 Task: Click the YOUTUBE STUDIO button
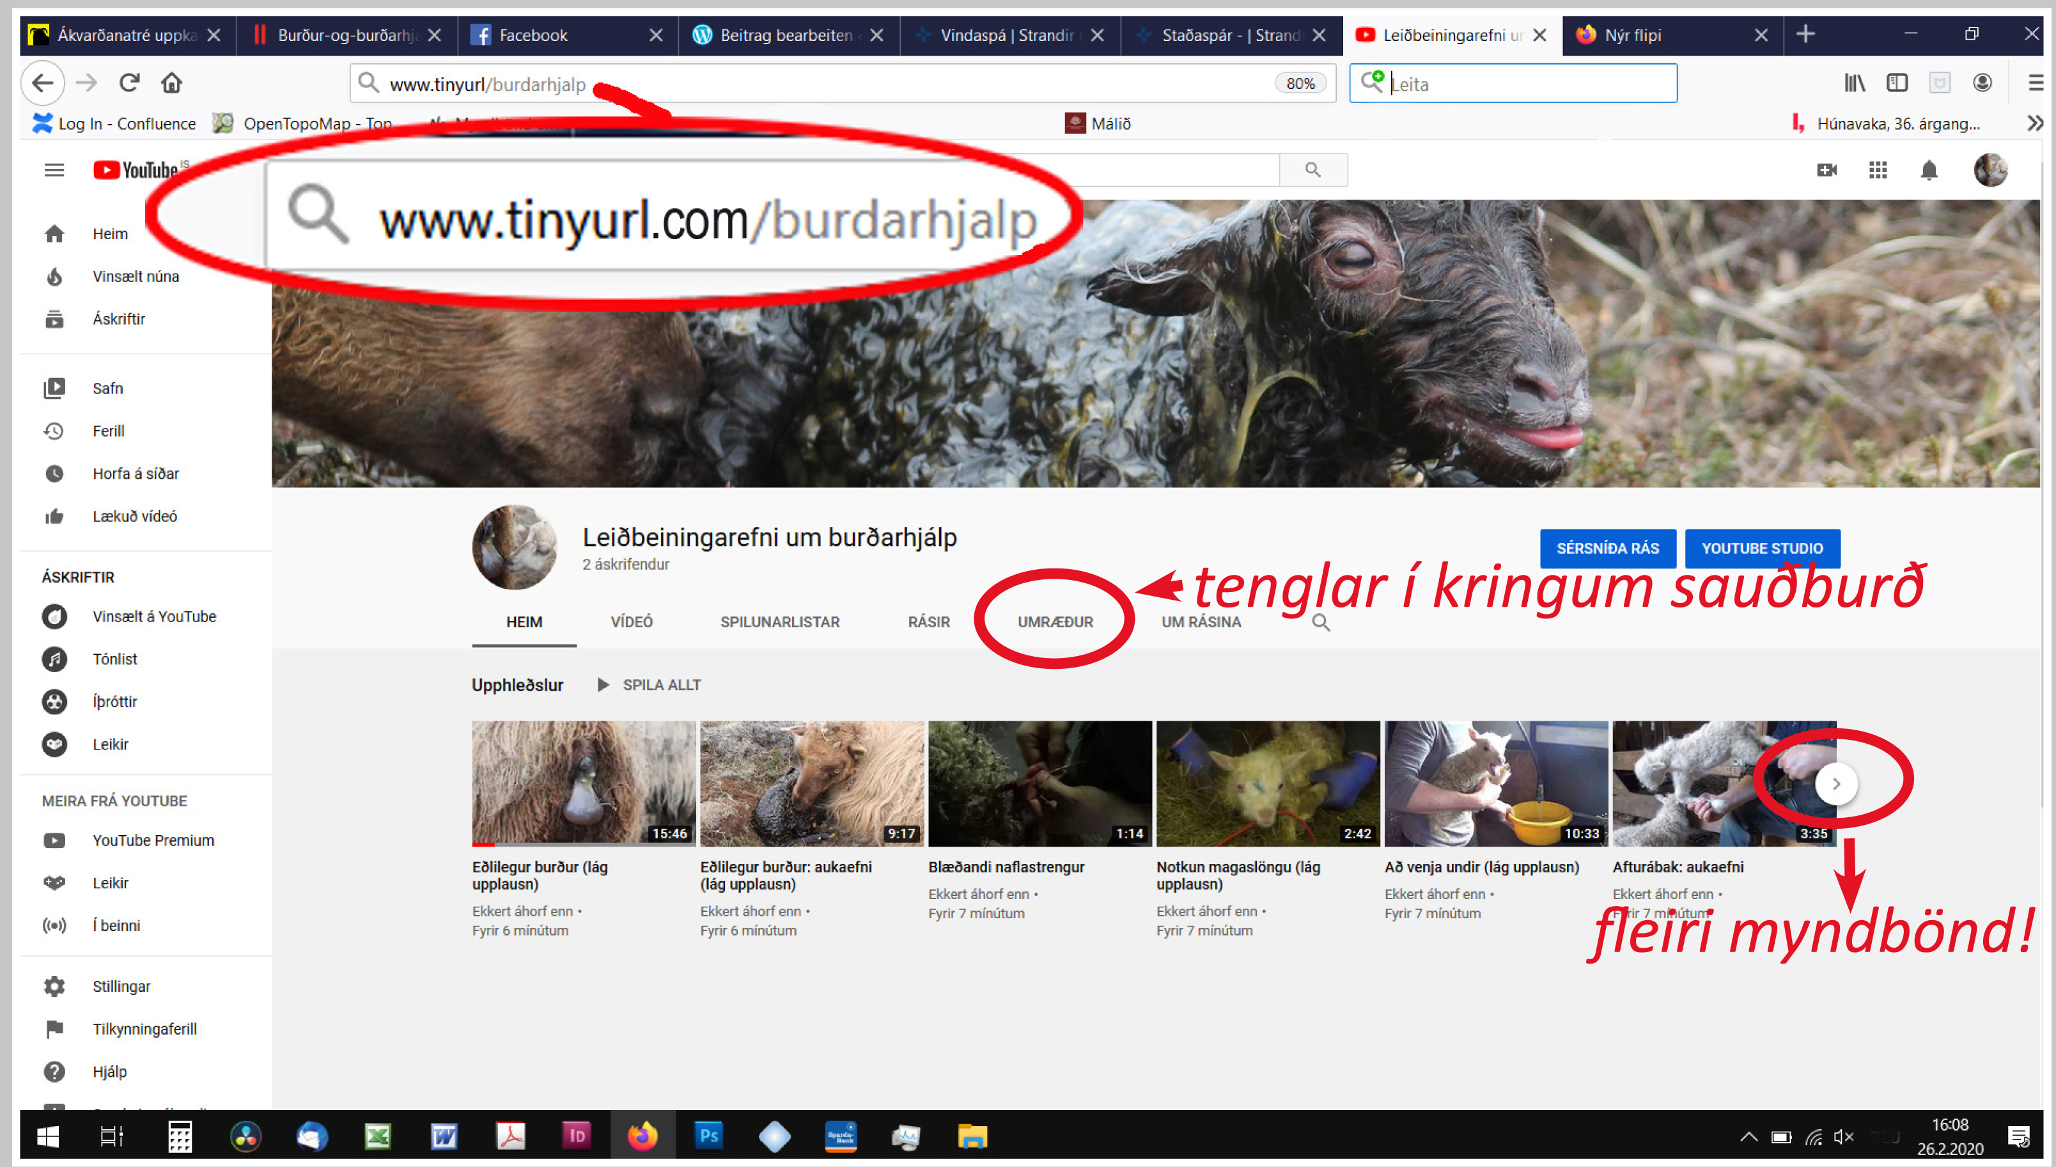[x=1762, y=548]
